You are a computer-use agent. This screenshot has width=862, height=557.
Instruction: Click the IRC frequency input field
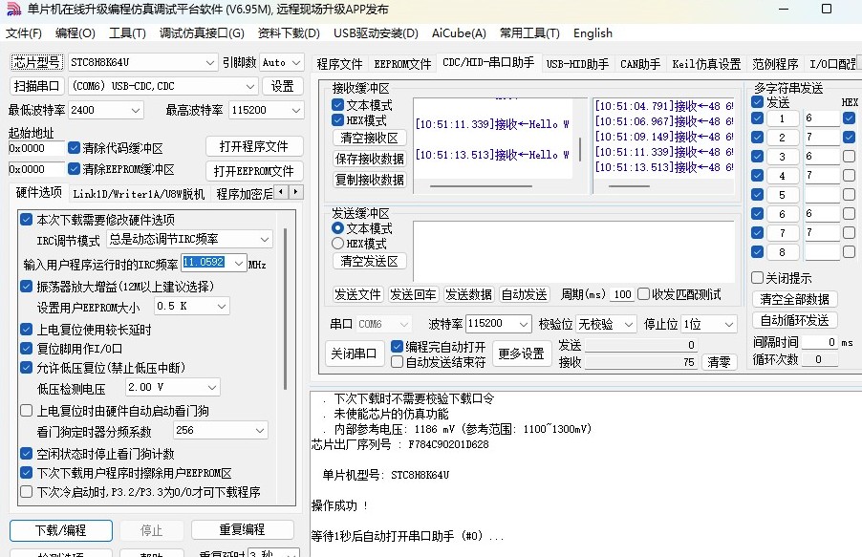coord(204,263)
